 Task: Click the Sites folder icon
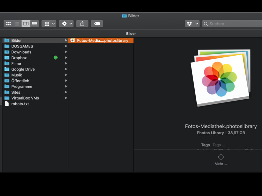(x=7, y=92)
